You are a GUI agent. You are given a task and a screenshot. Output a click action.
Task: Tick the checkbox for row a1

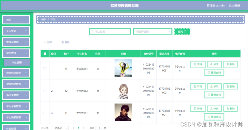pos(45,113)
